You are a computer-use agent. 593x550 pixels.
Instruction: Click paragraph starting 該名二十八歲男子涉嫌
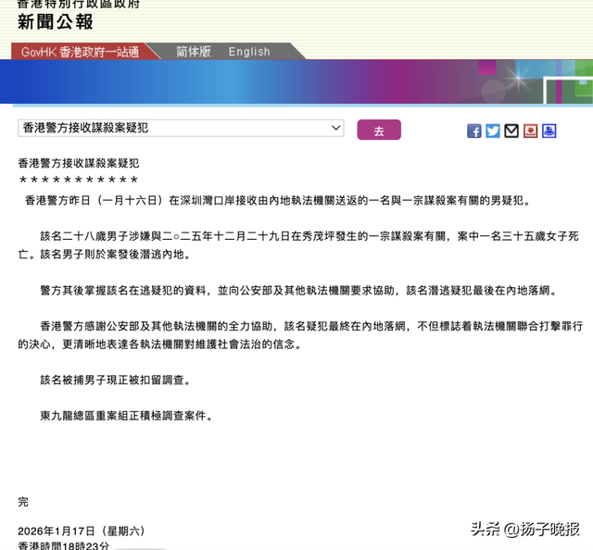pyautogui.click(x=298, y=245)
